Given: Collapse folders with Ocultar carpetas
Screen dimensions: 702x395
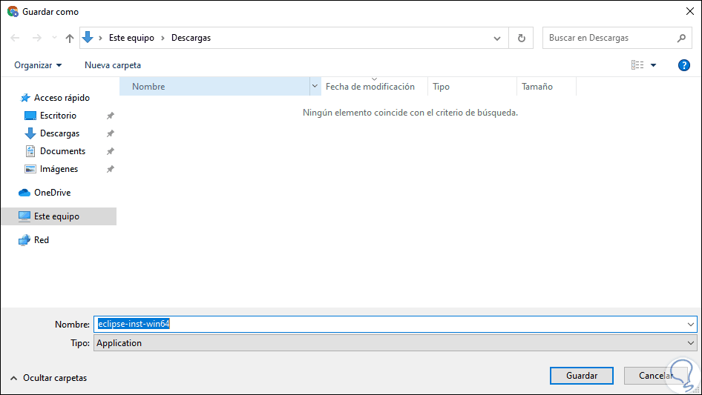Looking at the screenshot, I should point(48,378).
